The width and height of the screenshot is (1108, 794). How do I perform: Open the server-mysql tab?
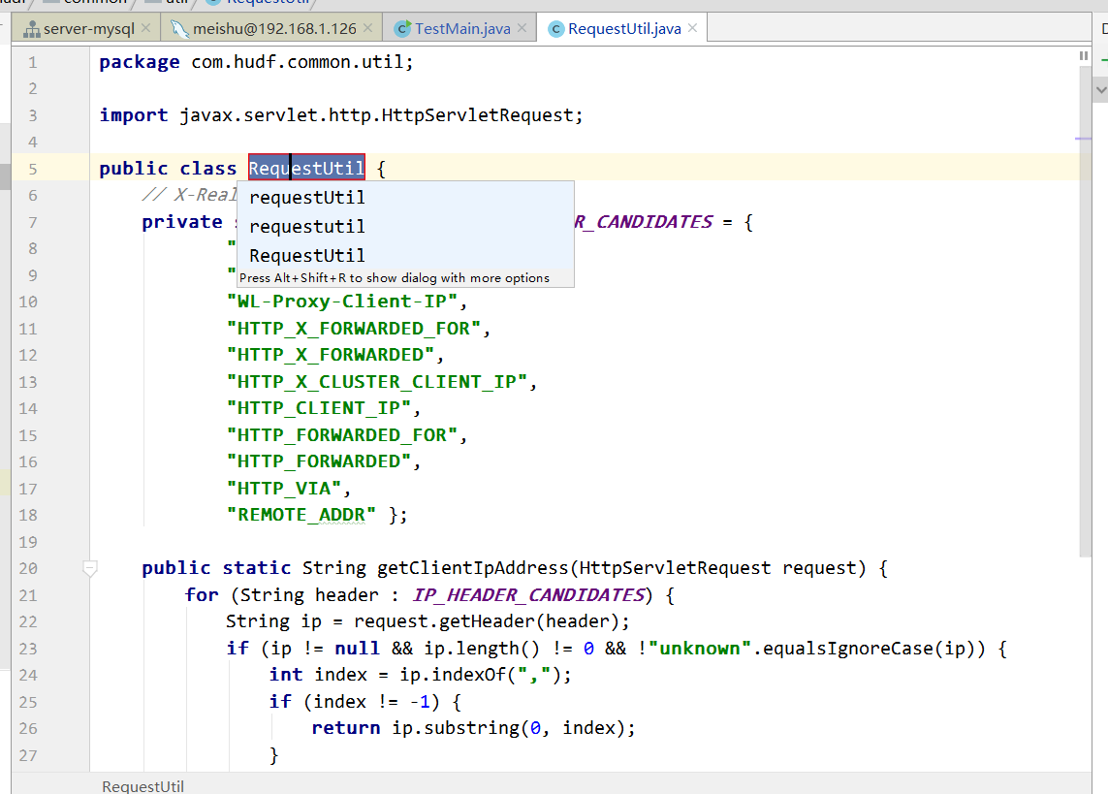(x=88, y=29)
